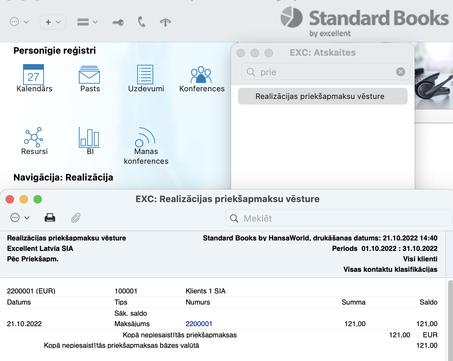Open the Kalendārs calendar icon

coord(34,75)
